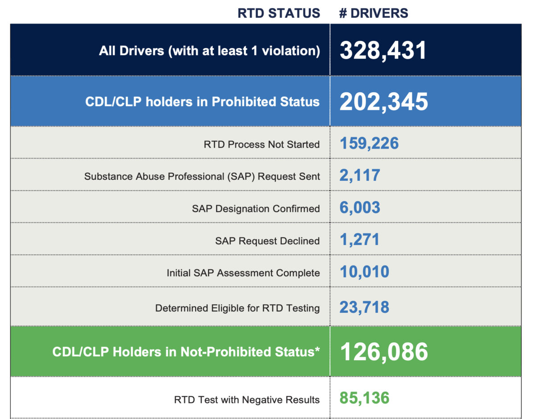The image size is (535, 419).
Task: Click the 1,271 value
Action: pos(359,240)
